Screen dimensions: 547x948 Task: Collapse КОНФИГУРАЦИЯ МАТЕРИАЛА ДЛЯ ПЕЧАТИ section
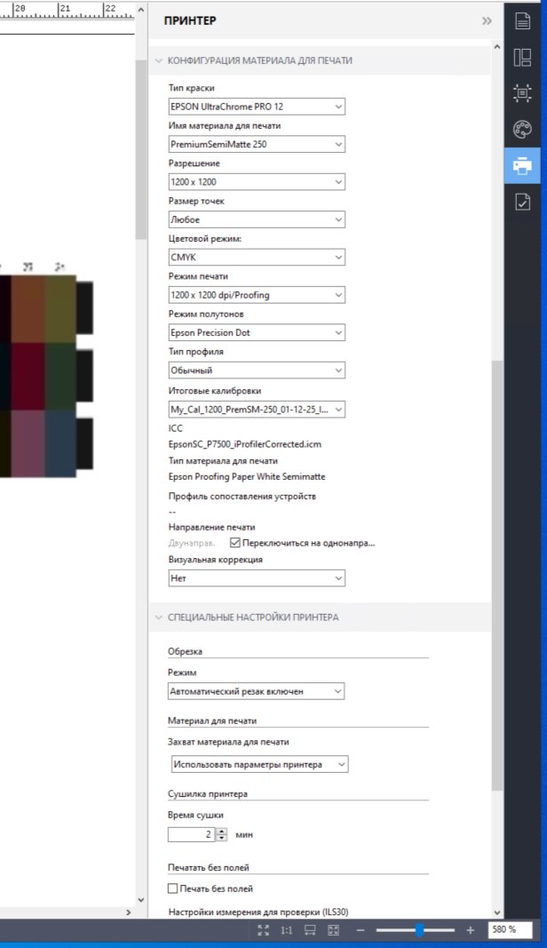point(159,60)
